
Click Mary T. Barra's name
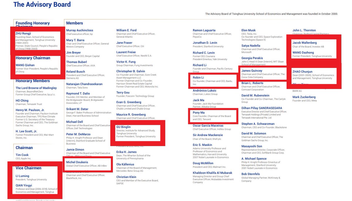(x=75, y=40)
